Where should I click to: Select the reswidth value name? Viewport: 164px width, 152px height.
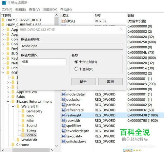tap(73, 121)
